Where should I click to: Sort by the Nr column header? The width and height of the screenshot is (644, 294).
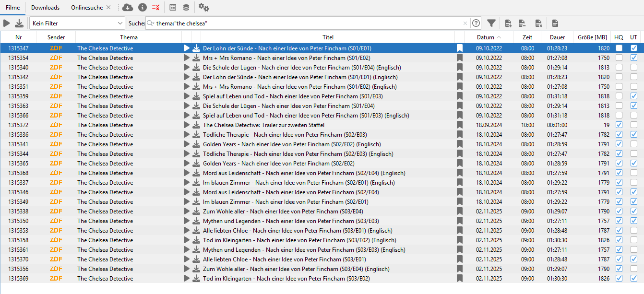[x=18, y=37]
